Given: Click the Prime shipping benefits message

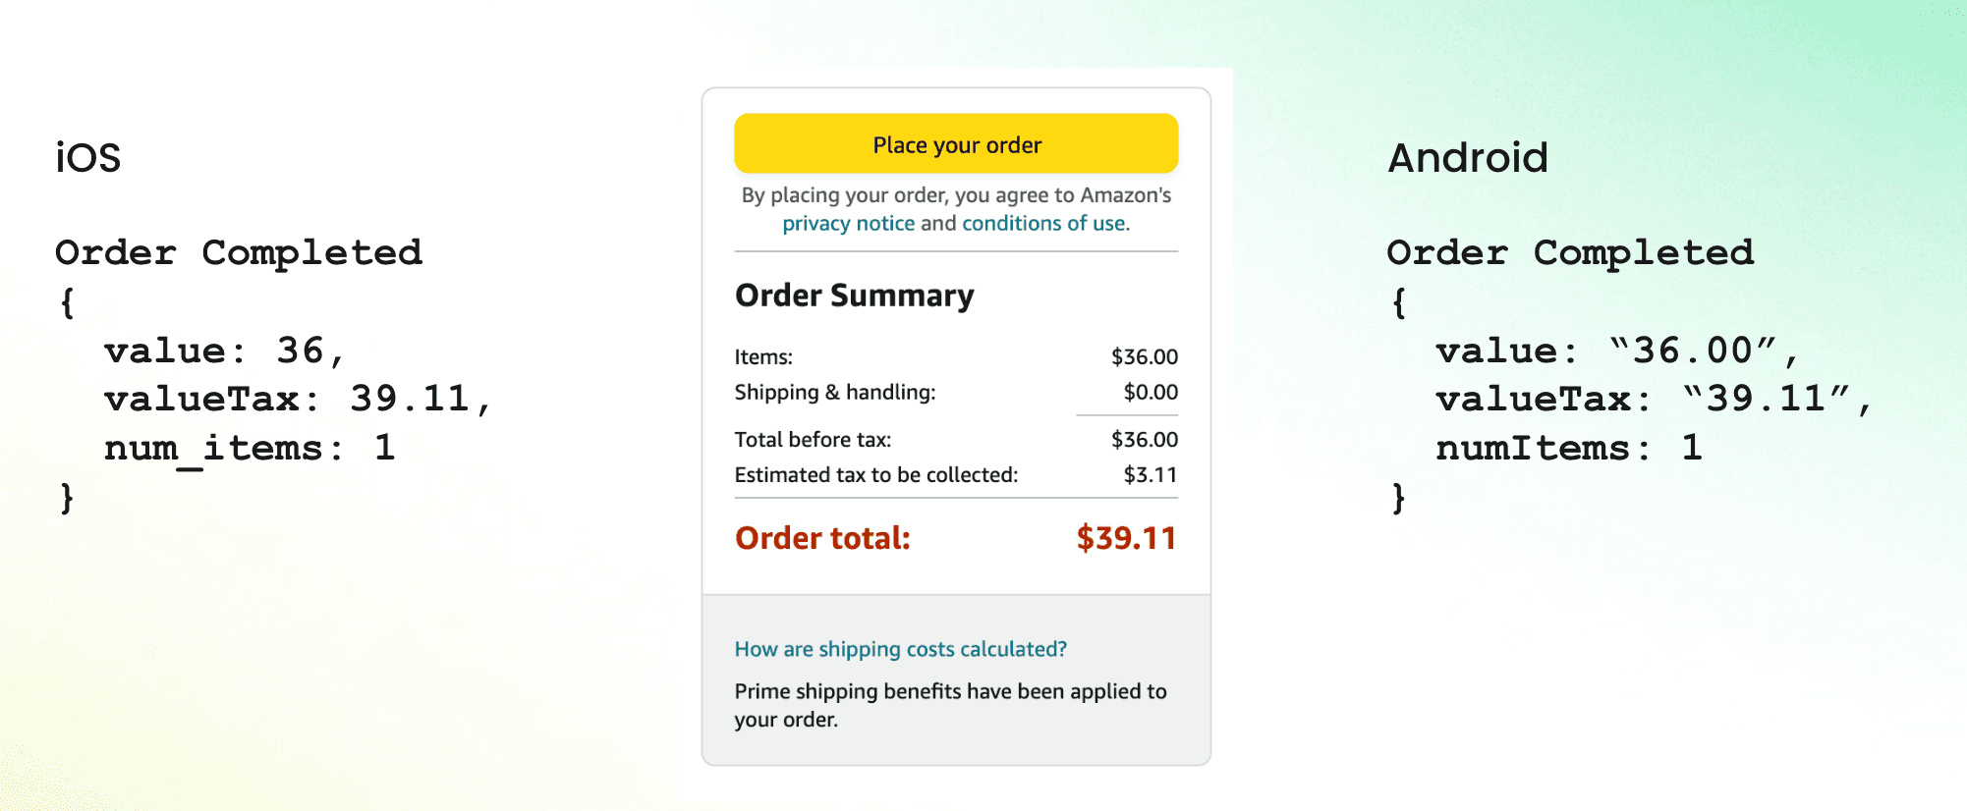Looking at the screenshot, I should (949, 705).
